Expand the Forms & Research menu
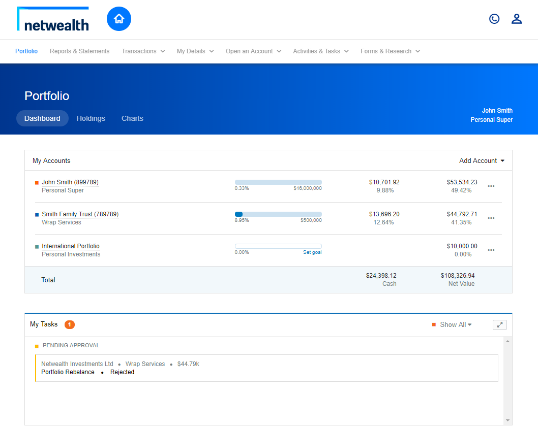The image size is (538, 429). tap(390, 51)
